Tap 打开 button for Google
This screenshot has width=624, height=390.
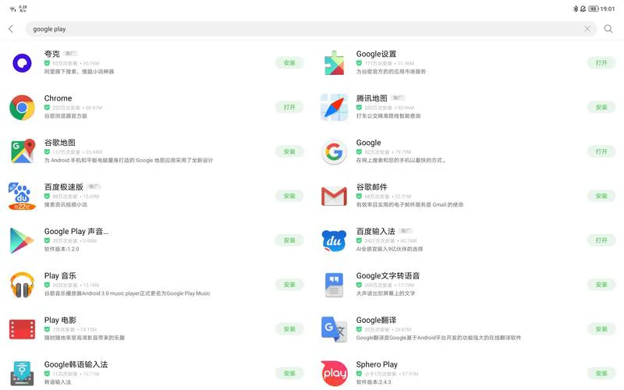[x=601, y=151]
